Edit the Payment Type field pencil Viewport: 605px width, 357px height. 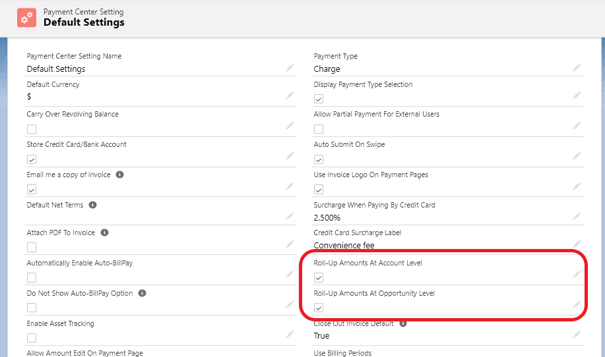(x=577, y=68)
